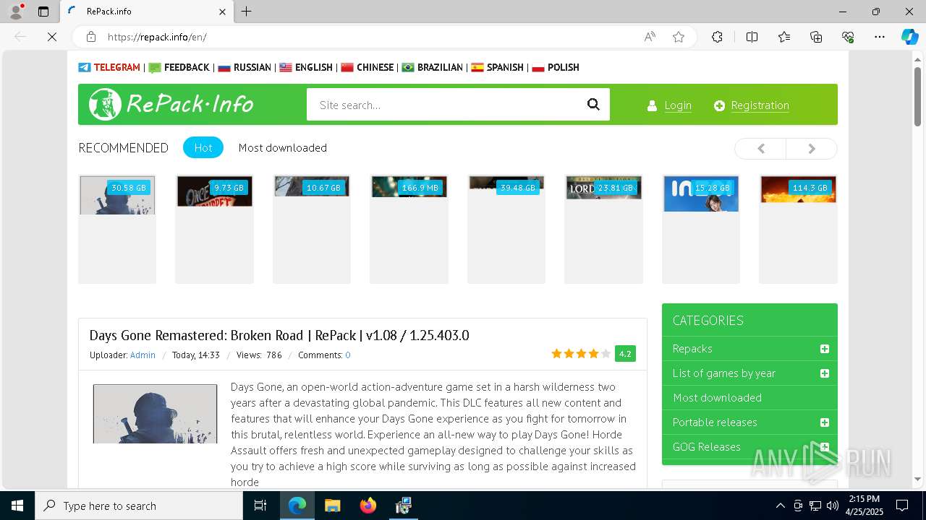Add this page to favorites star

679,37
